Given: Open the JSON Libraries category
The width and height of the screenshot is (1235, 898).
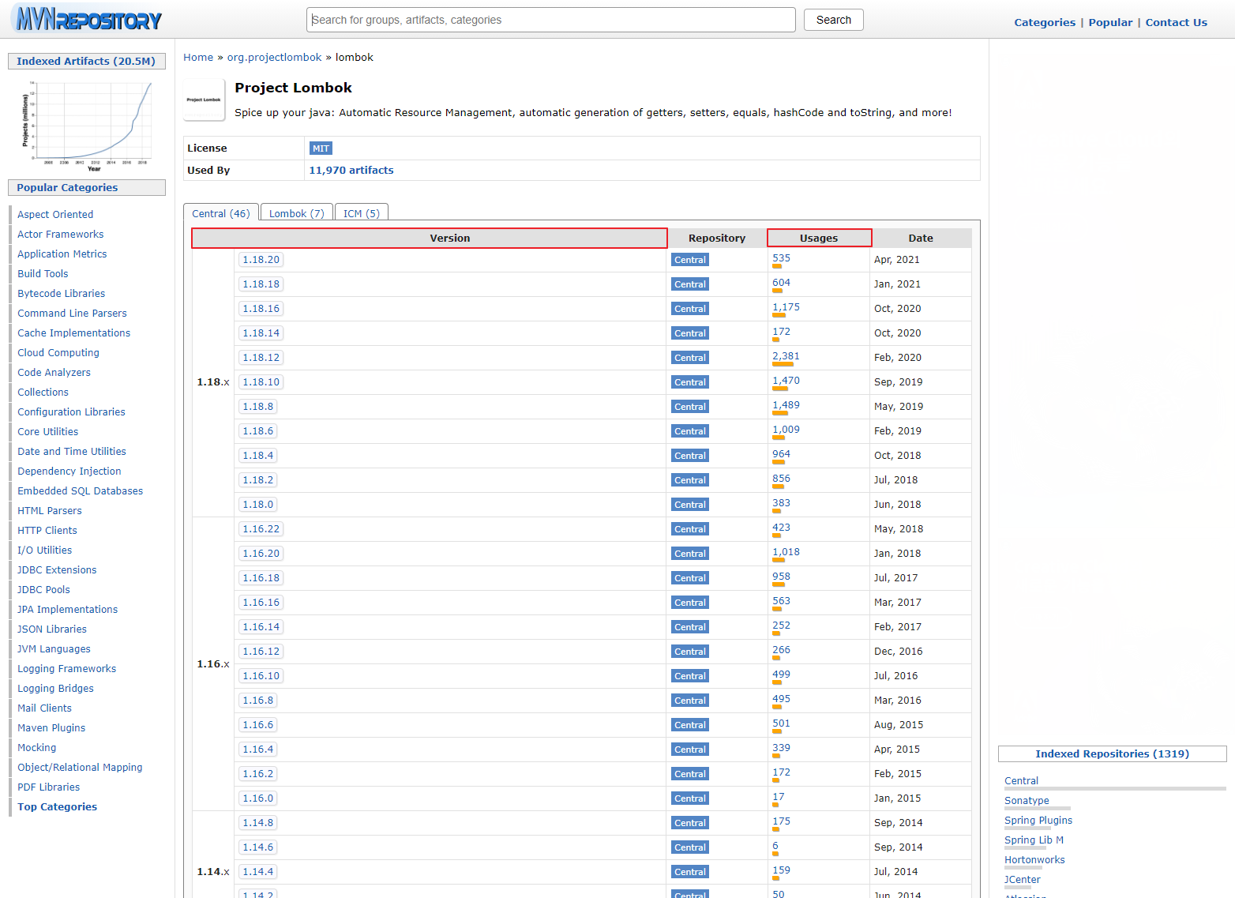Looking at the screenshot, I should (x=52, y=629).
